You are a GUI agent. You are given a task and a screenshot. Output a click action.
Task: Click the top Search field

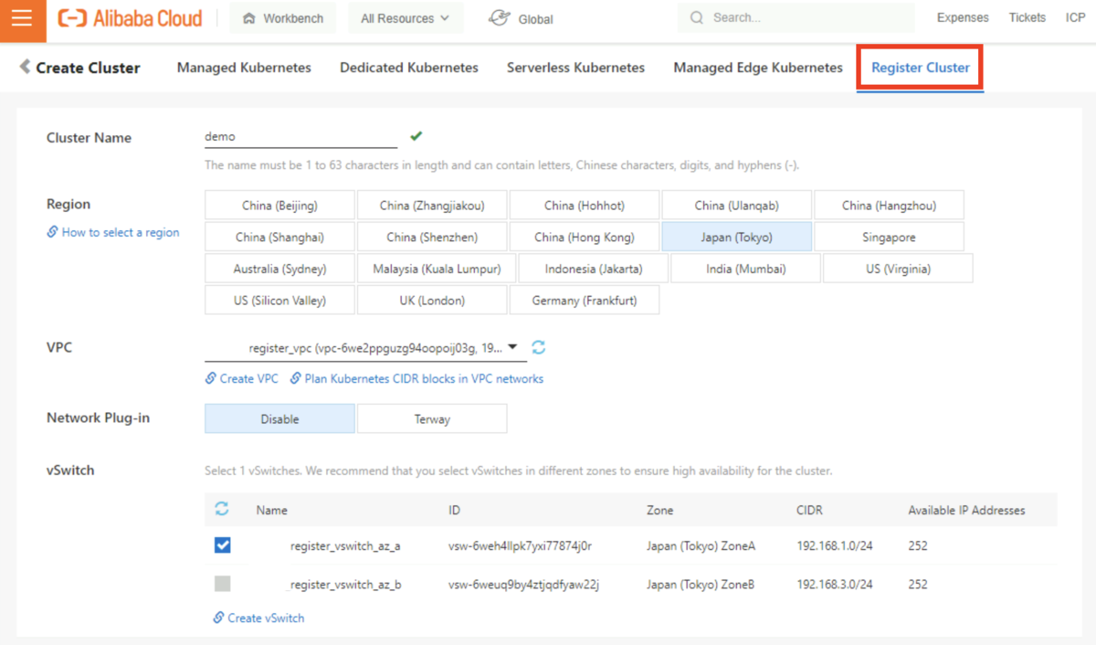796,17
